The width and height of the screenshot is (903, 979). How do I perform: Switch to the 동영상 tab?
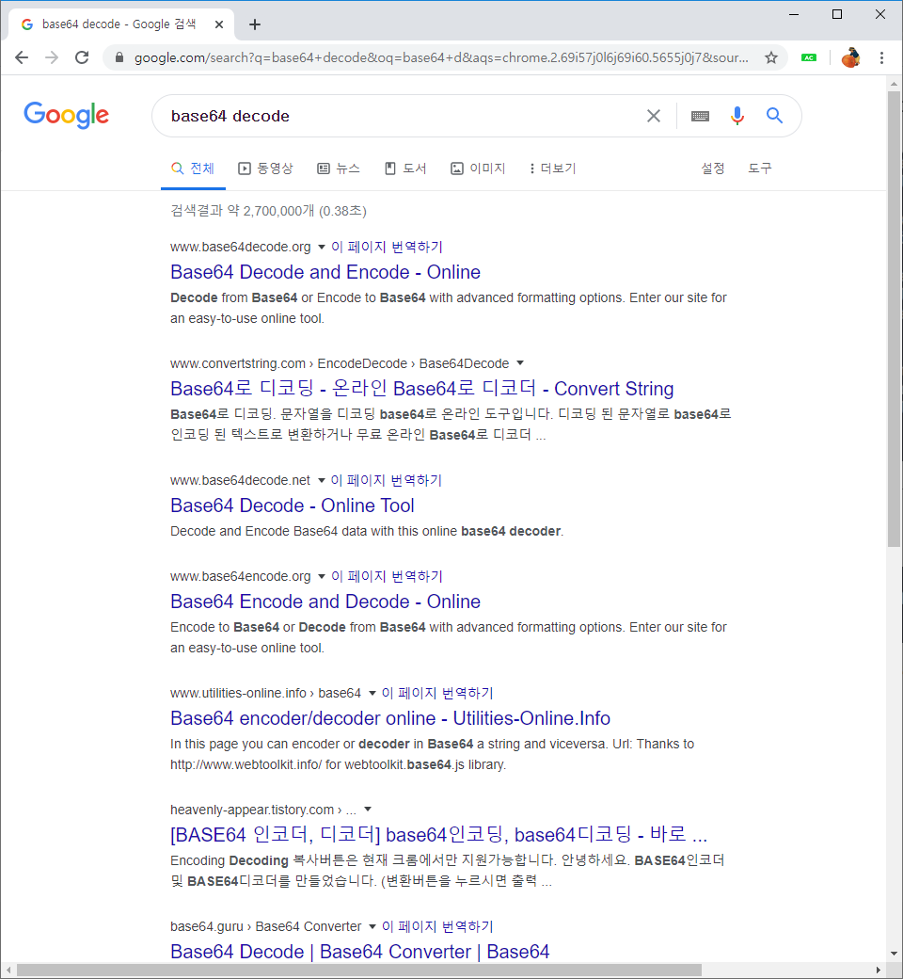pyautogui.click(x=265, y=169)
